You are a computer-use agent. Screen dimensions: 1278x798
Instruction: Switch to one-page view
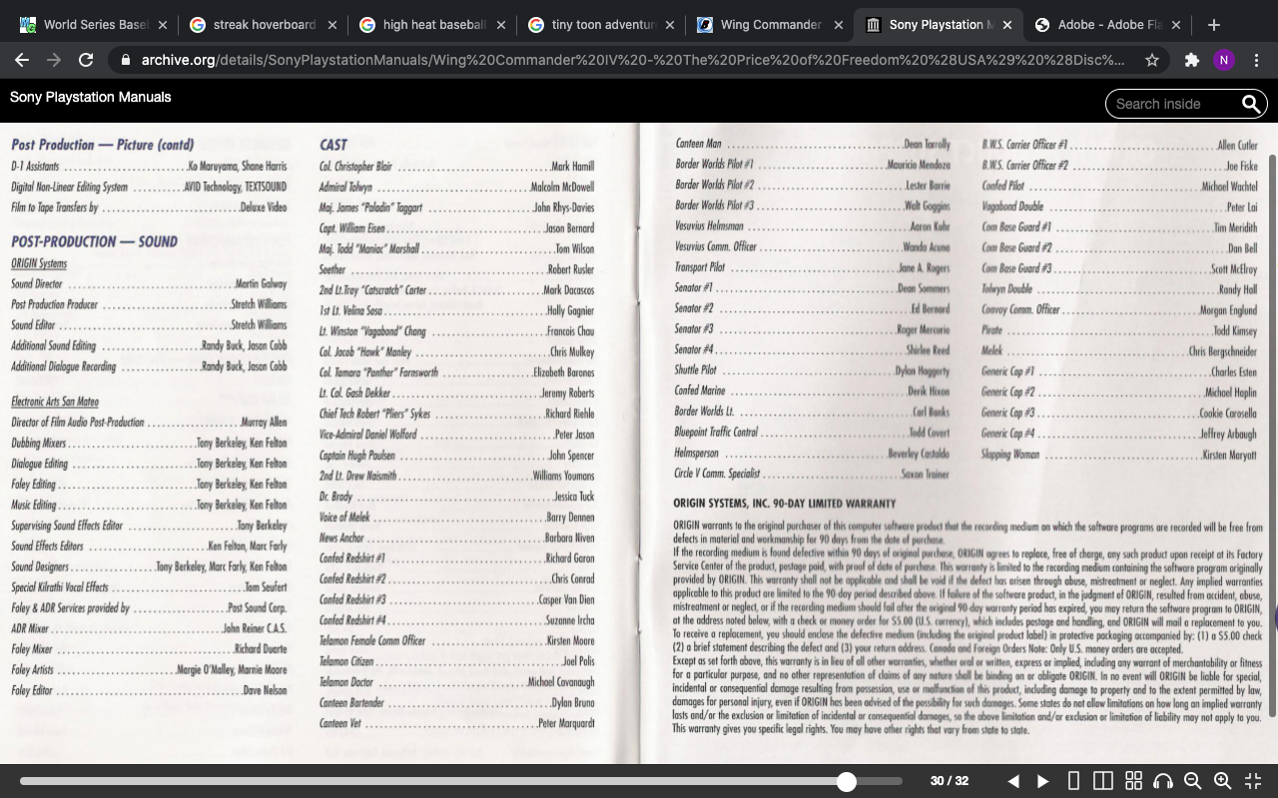point(1073,781)
